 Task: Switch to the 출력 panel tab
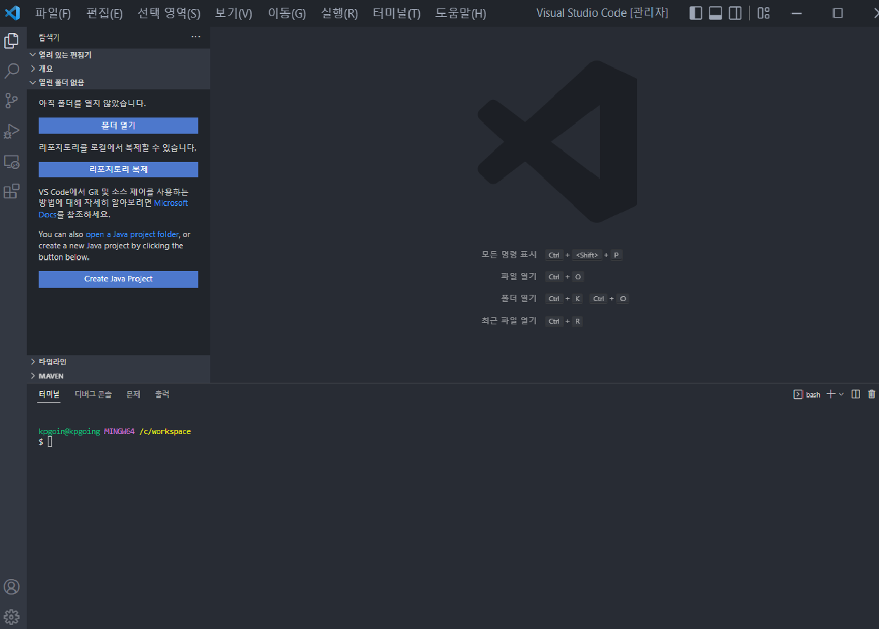(x=162, y=395)
